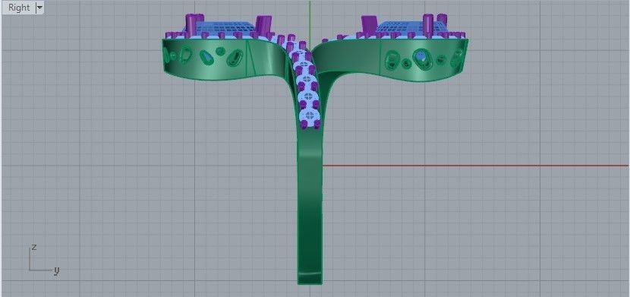Screen dimensions: 630x297
Task: Click the Right viewport title label
Action: 19,8
